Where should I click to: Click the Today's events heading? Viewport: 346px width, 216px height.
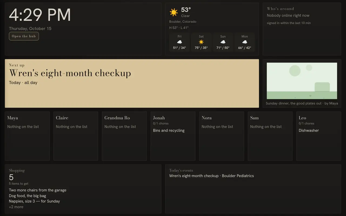181,170
